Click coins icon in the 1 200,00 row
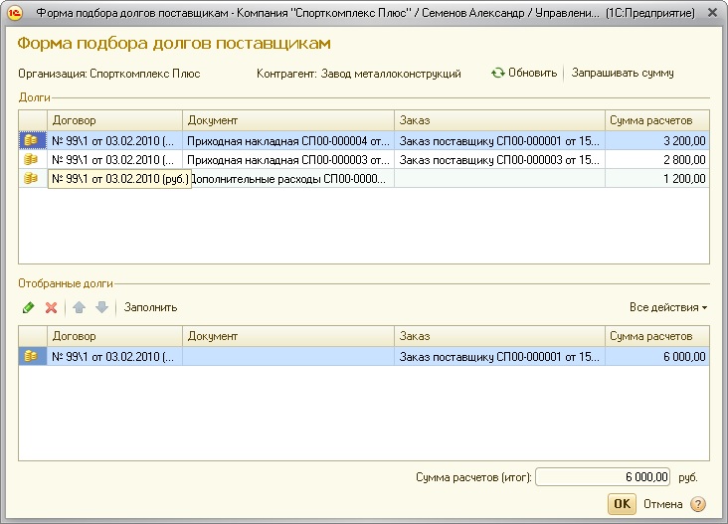The image size is (728, 524). (31, 178)
